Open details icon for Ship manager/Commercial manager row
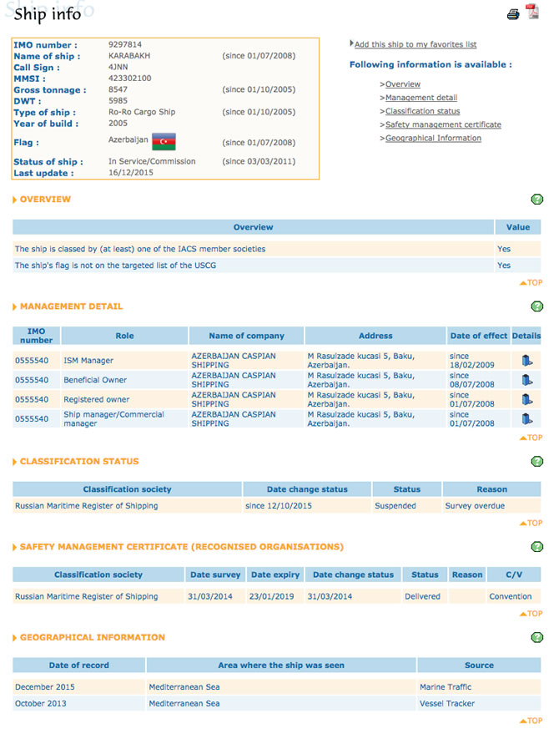559x734 pixels. coord(526,419)
